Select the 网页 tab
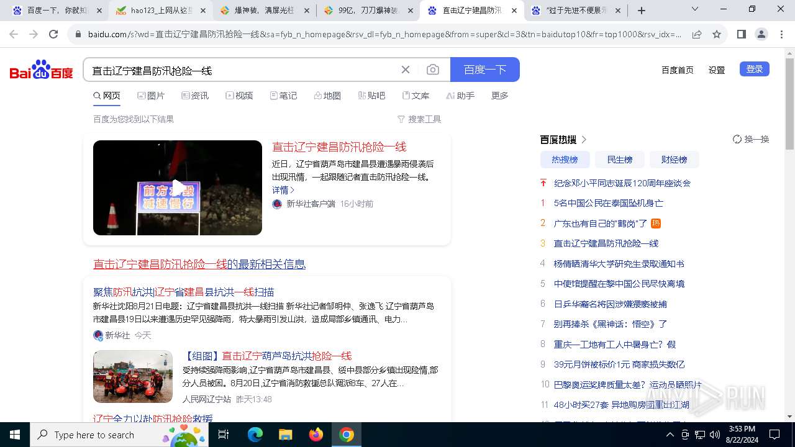795x447 pixels. (107, 96)
